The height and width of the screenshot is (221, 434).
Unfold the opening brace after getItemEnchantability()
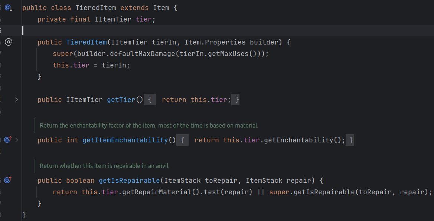click(x=182, y=140)
